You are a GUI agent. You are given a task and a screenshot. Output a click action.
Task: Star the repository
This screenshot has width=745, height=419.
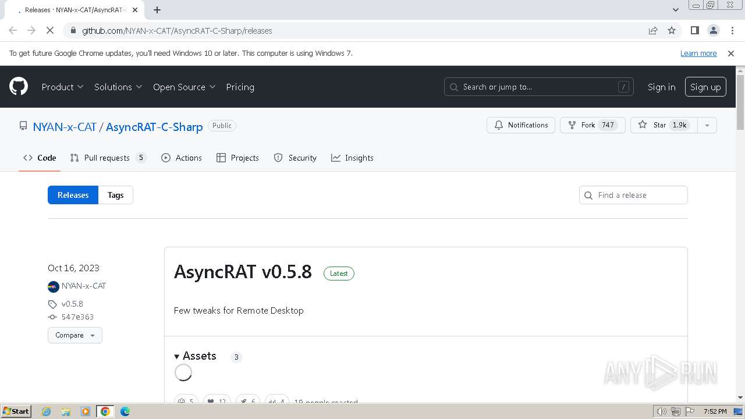[663, 125]
